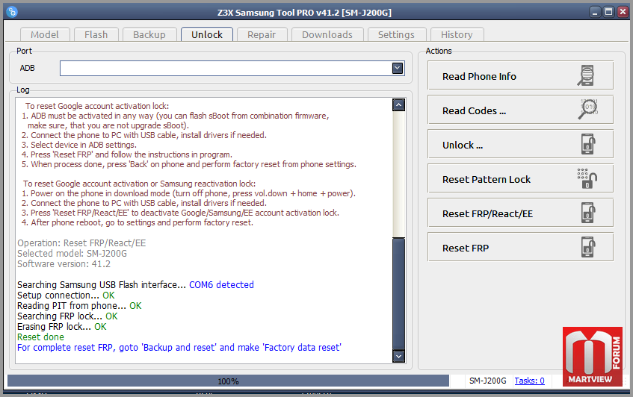Click 'To reset Google account activation lock:' heading
This screenshot has height=397, width=633.
click(x=97, y=106)
